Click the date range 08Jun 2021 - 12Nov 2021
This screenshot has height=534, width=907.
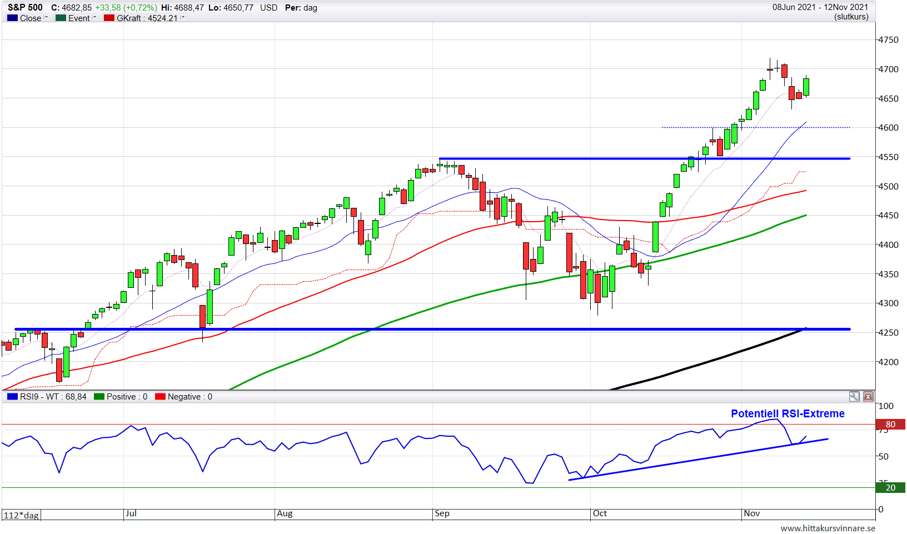pyautogui.click(x=820, y=7)
